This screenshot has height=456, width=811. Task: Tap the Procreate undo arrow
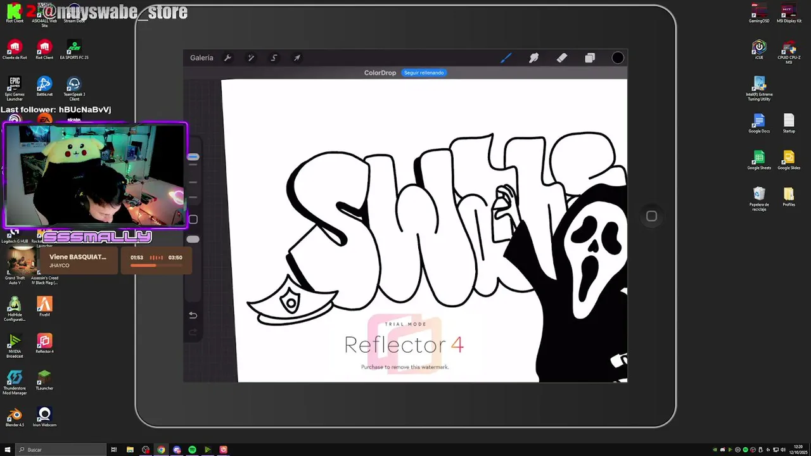pyautogui.click(x=193, y=315)
